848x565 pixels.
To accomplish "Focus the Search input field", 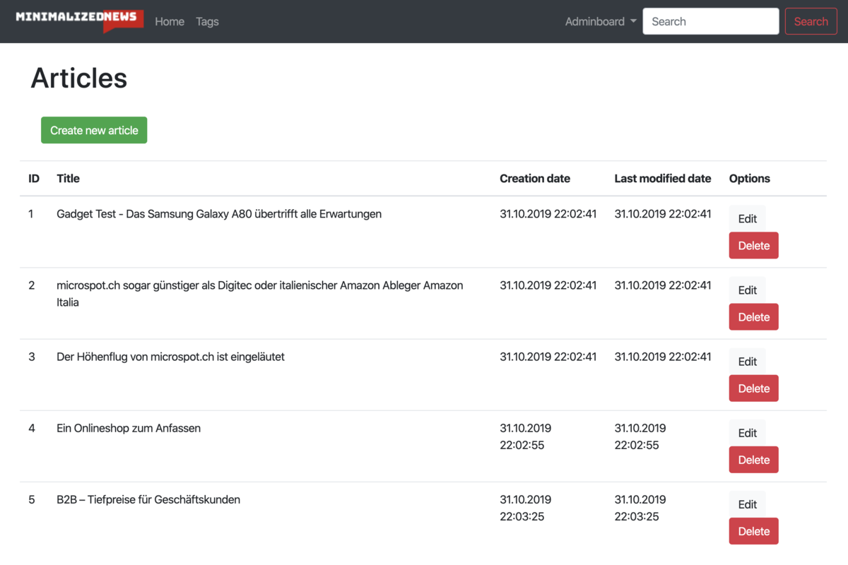I will [710, 21].
